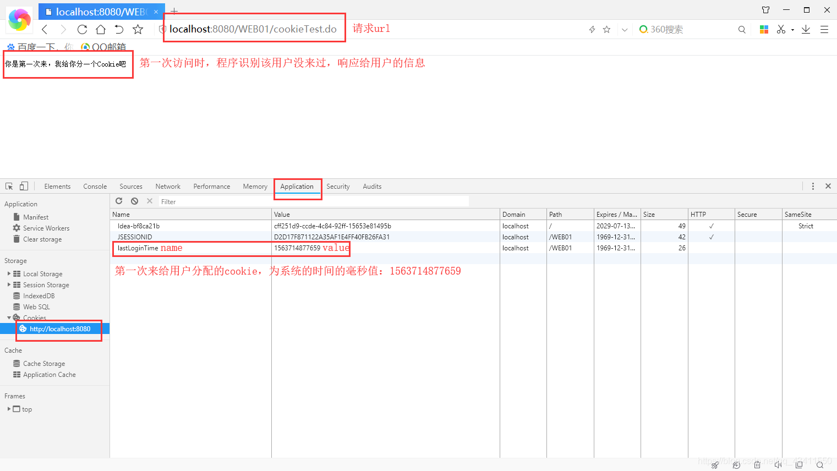Open Clear storage in the sidebar
Viewport: 837px width, 471px height.
click(42, 239)
